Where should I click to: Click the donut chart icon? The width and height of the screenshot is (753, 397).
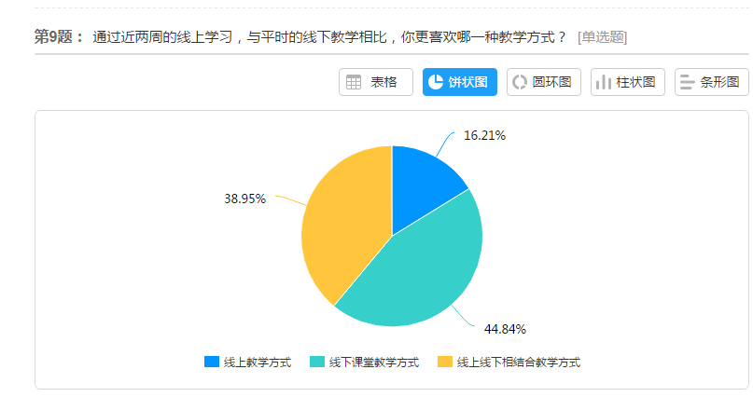pos(519,82)
